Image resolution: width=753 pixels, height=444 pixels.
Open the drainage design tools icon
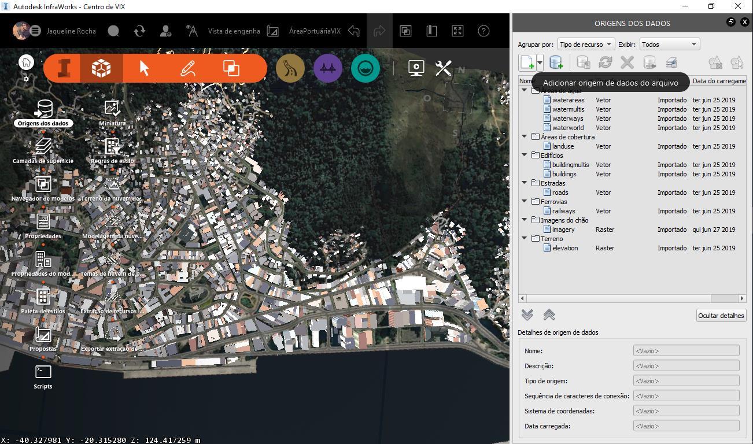(x=366, y=68)
